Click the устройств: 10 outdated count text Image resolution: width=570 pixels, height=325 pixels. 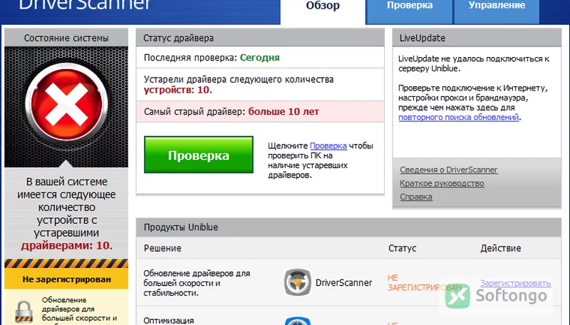pos(177,90)
